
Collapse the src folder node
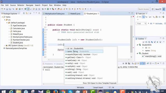click(x=5, y=20)
